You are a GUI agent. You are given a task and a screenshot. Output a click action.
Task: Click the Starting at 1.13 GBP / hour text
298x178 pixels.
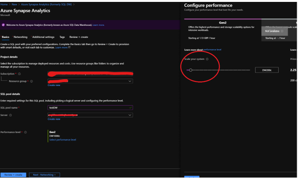[x=202, y=38]
